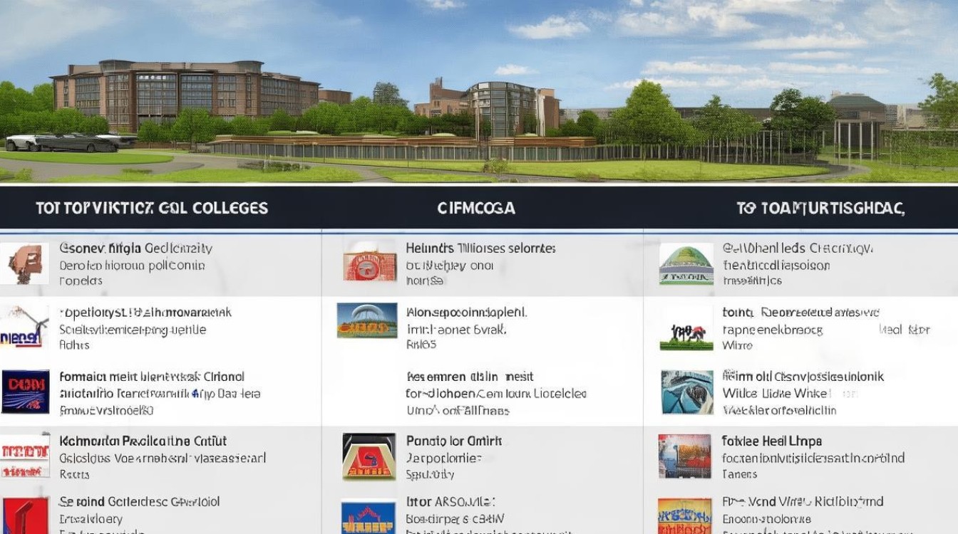Click the green dome icon in the right column
The width and height of the screenshot is (958, 534).
click(686, 264)
